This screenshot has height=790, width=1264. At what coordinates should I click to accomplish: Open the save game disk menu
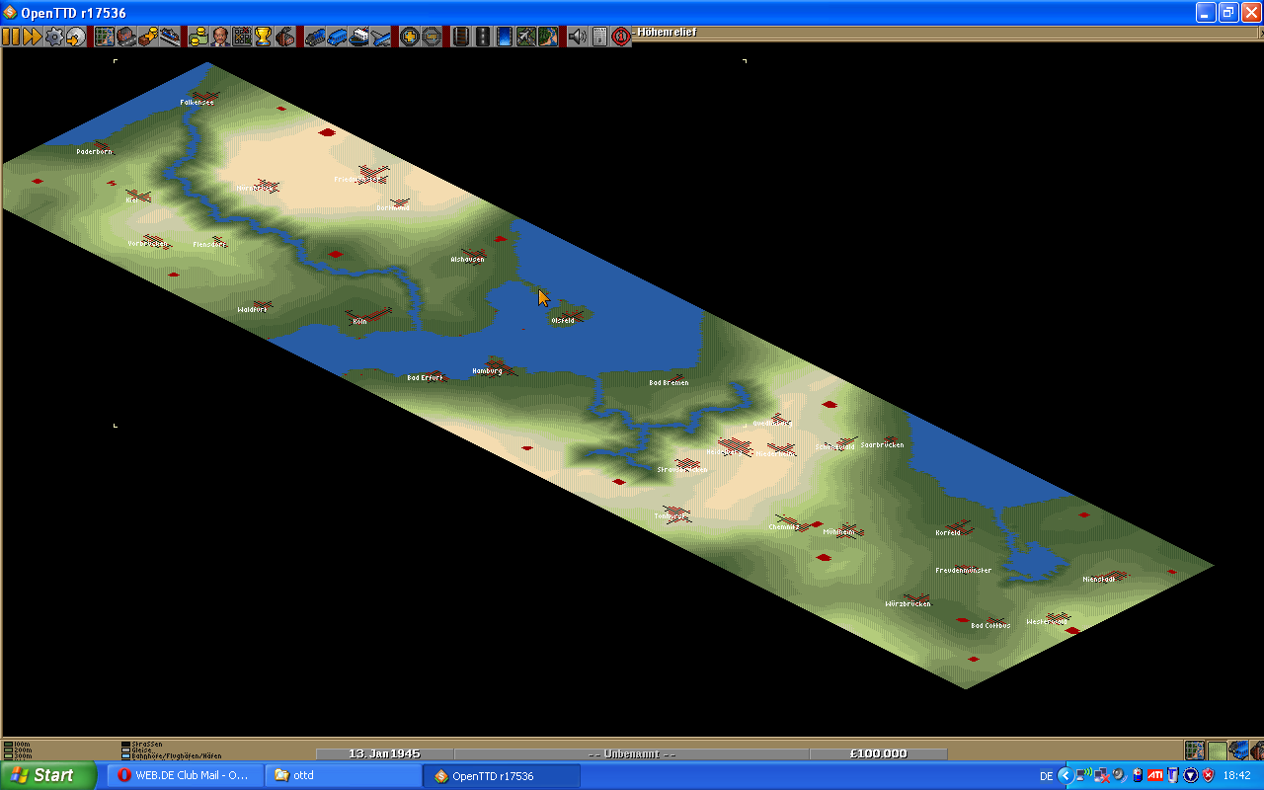coord(76,37)
